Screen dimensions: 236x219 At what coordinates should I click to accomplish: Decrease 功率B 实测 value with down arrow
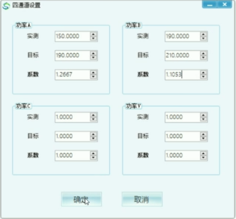coord(203,38)
